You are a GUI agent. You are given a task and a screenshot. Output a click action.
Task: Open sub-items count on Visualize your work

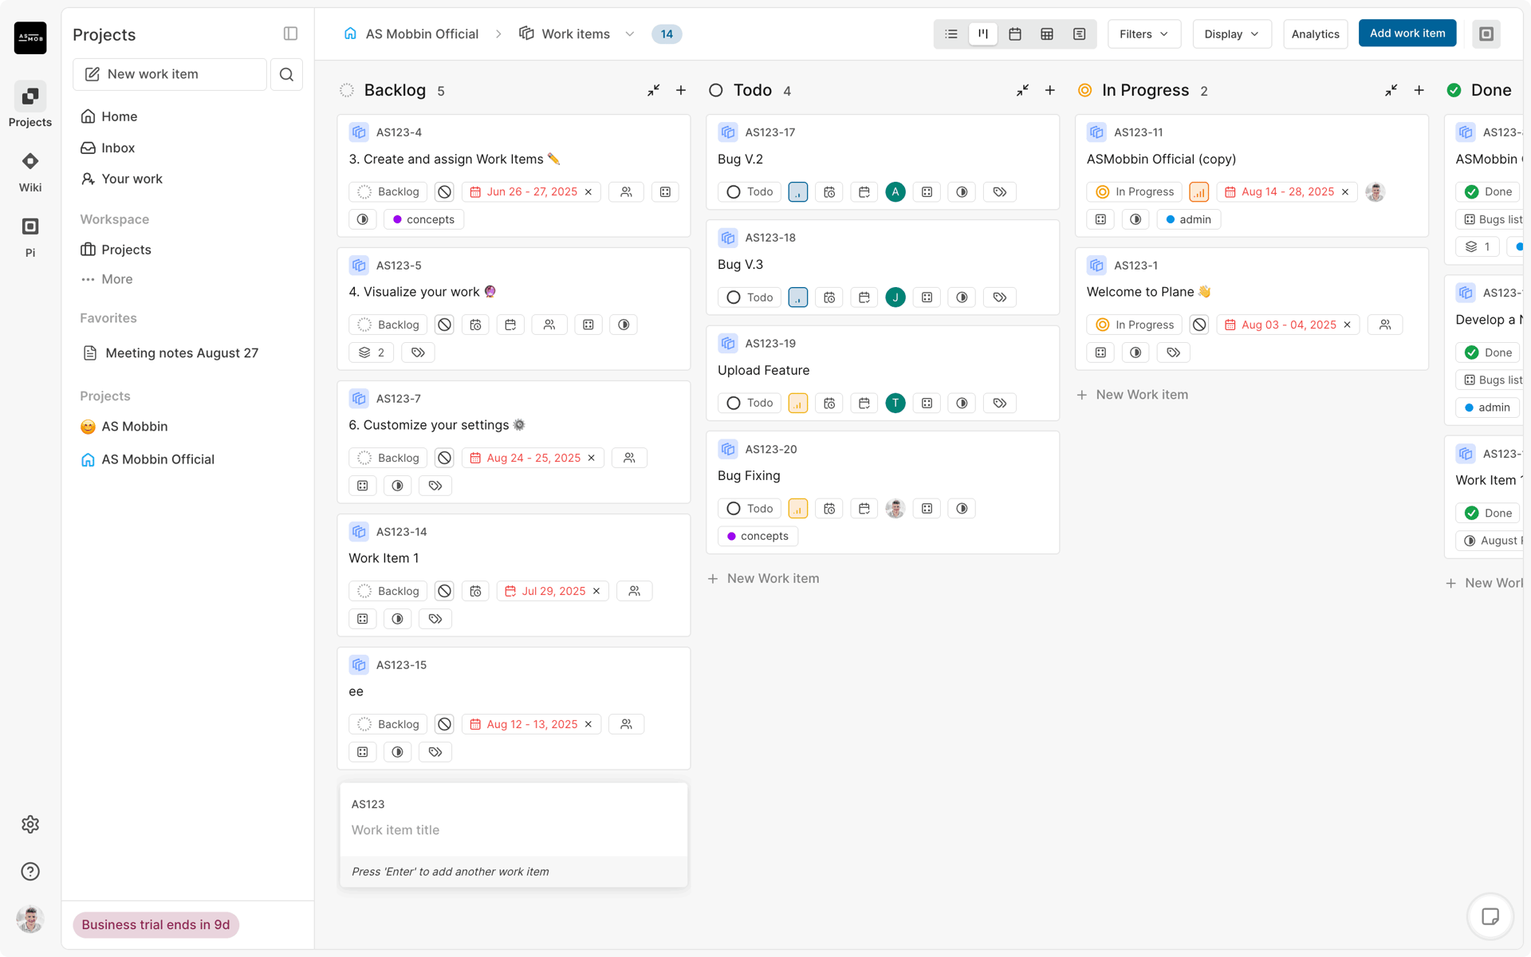(372, 352)
